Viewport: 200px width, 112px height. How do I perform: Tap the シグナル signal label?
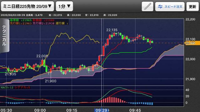point(22,87)
